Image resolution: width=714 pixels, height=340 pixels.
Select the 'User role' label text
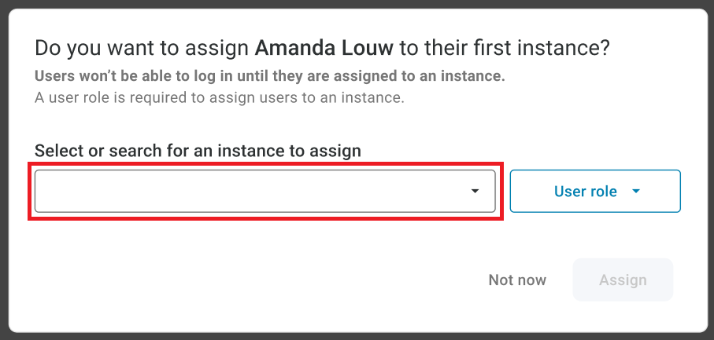click(x=585, y=191)
